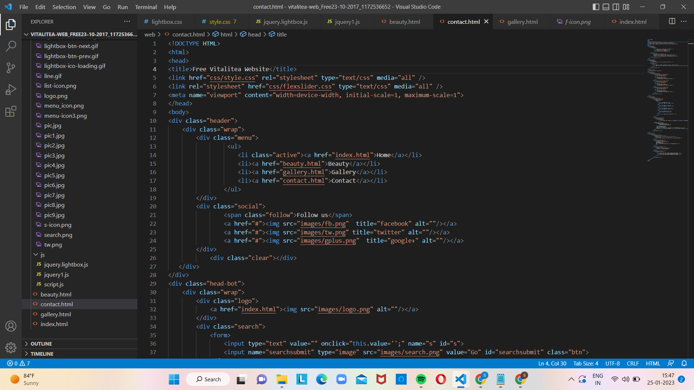Open the notifications bell

[684, 363]
